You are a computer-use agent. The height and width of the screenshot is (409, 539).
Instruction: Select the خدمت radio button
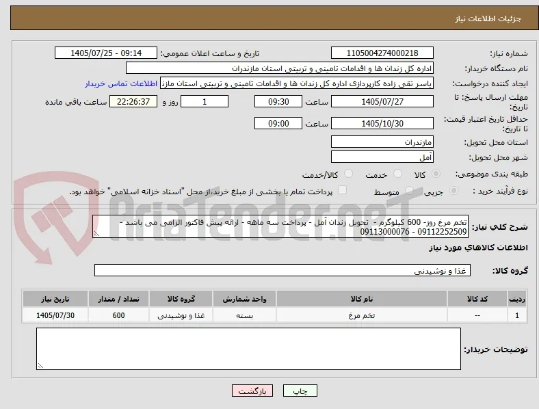[397, 174]
